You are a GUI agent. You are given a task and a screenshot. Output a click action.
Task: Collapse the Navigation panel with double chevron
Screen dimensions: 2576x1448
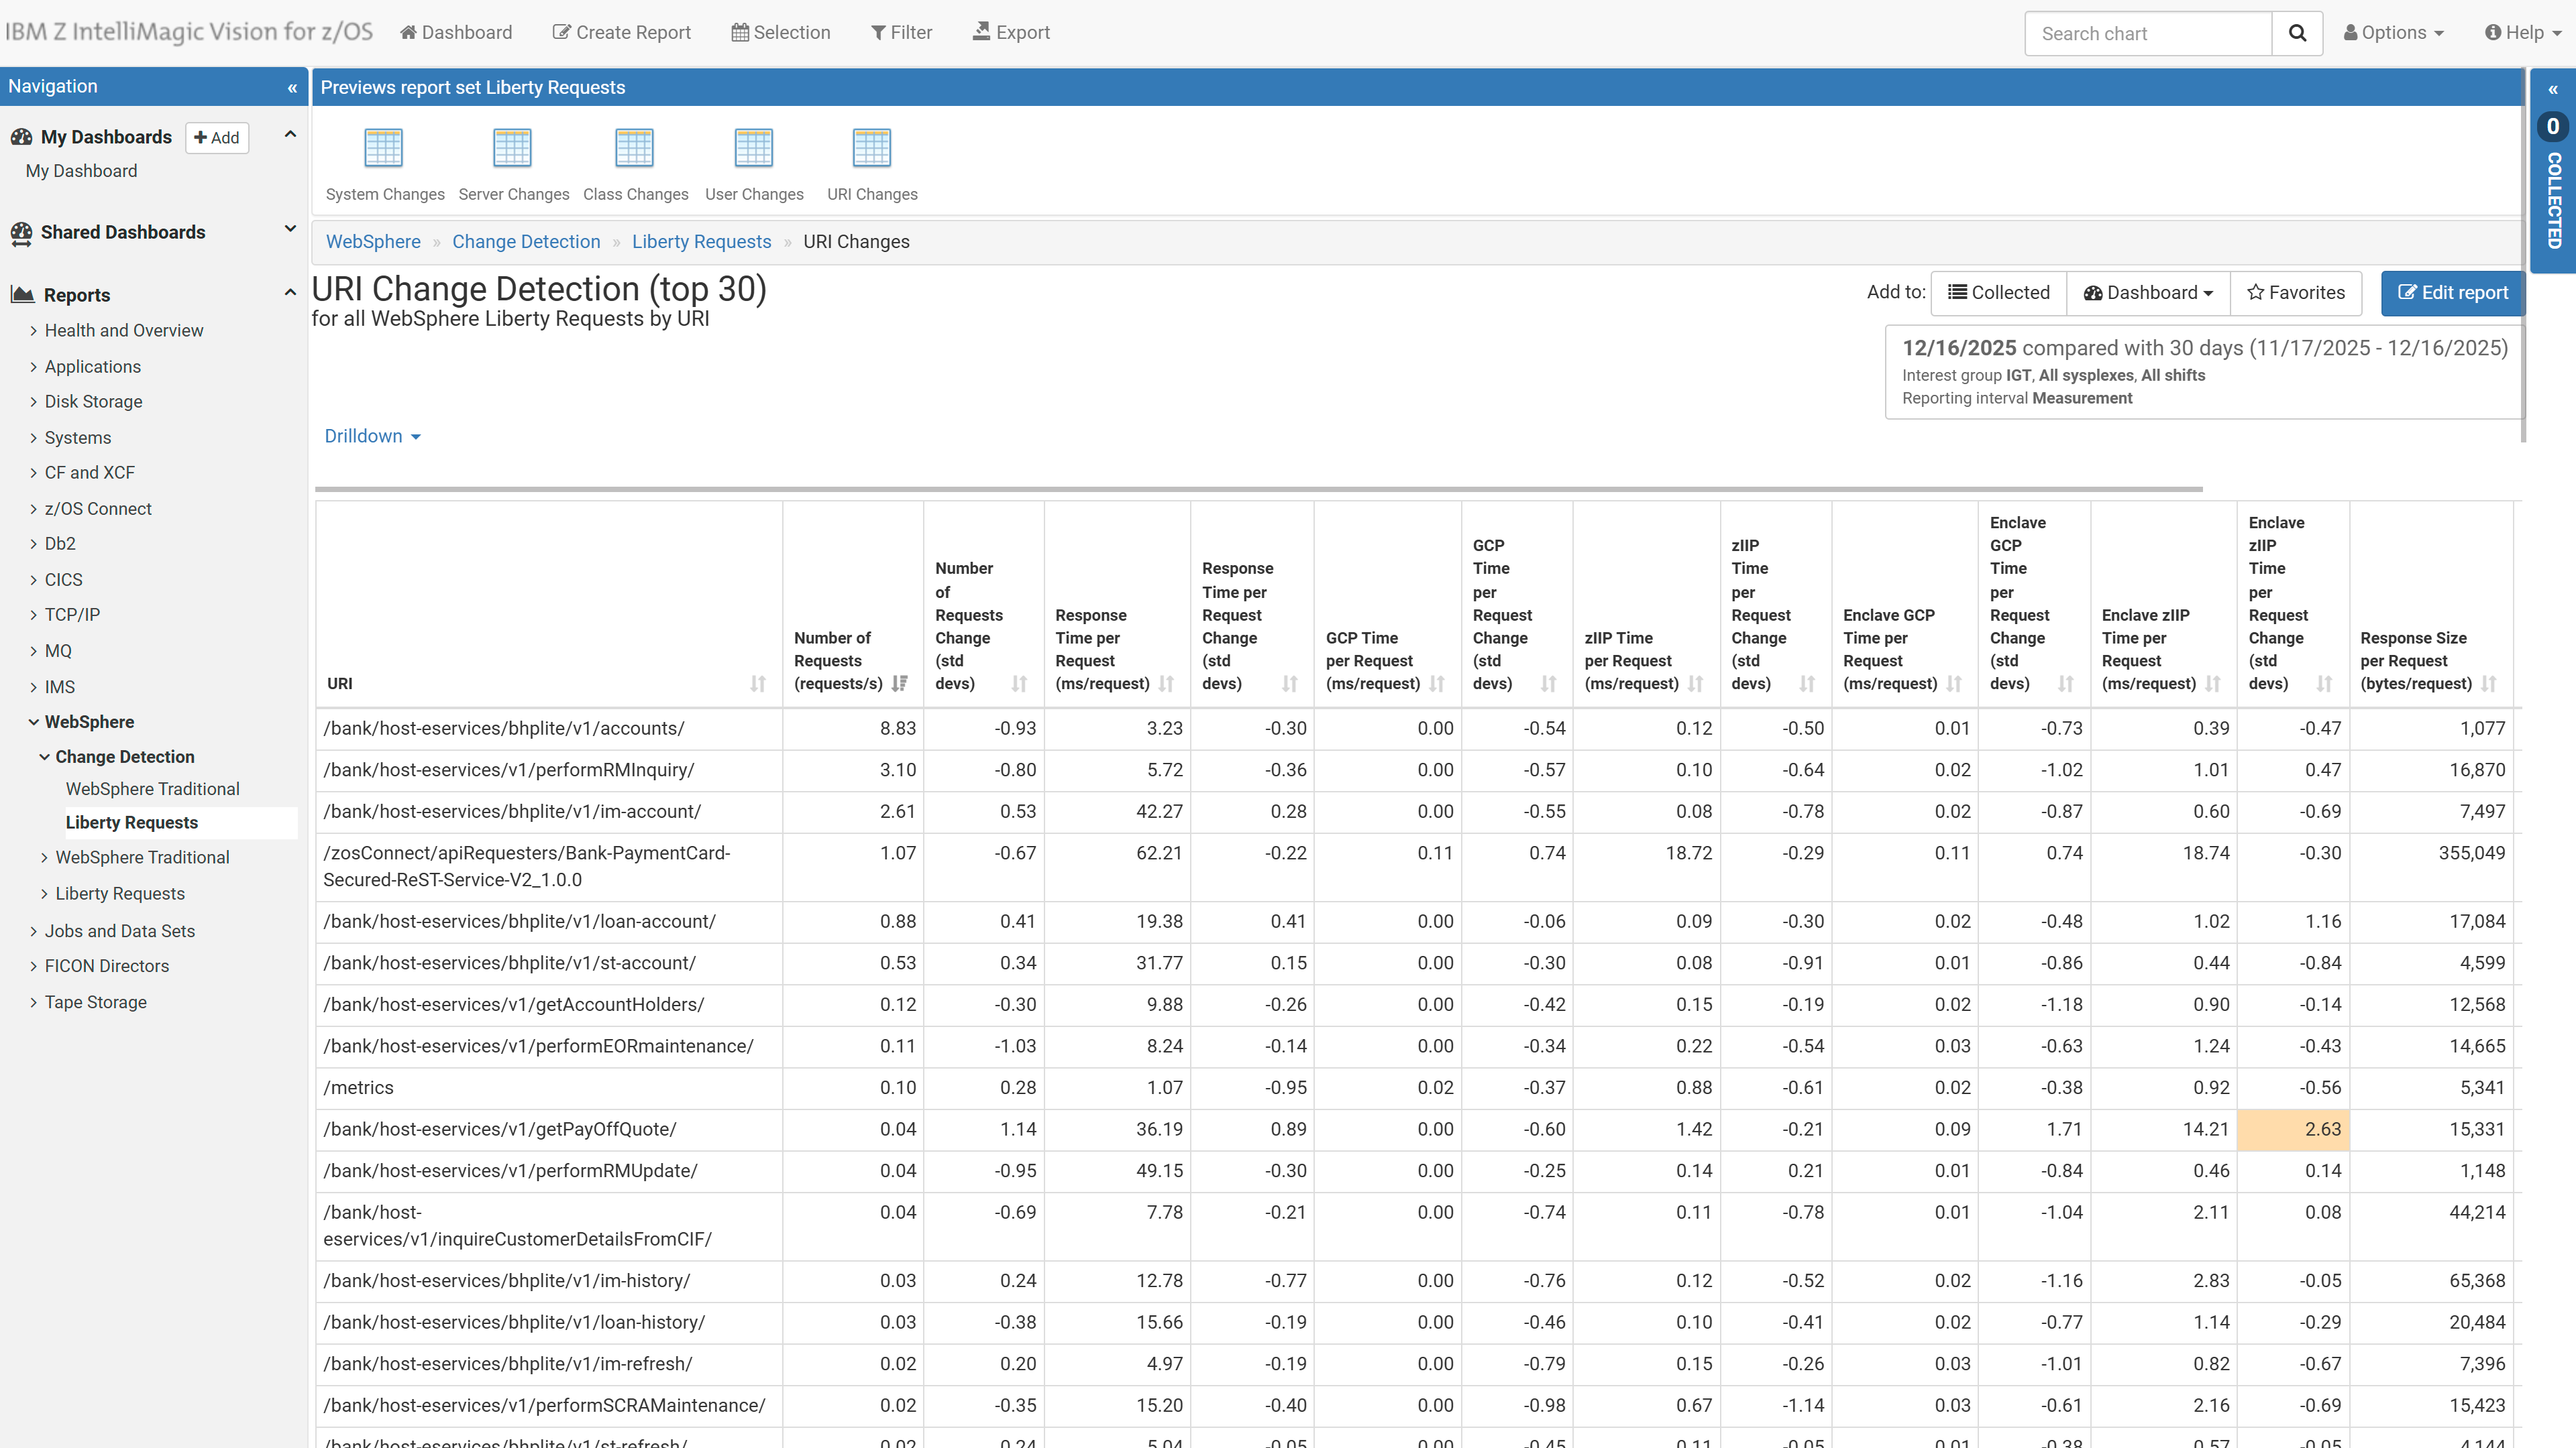(x=292, y=88)
